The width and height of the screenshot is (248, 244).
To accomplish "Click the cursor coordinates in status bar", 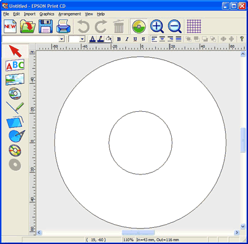I will [96, 240].
